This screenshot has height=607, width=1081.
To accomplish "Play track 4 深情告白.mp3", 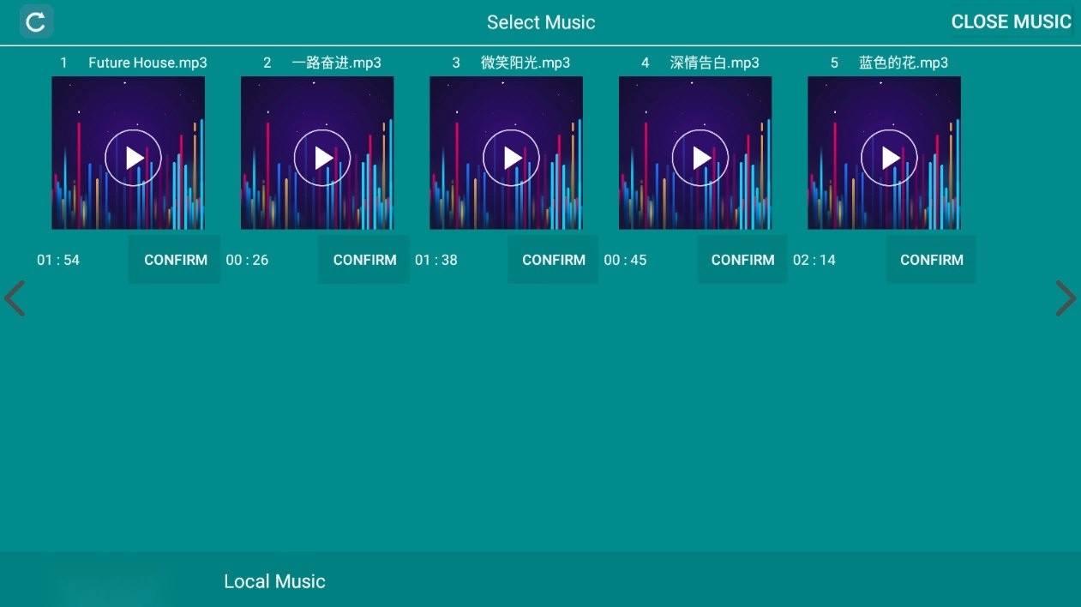I will tap(700, 158).
